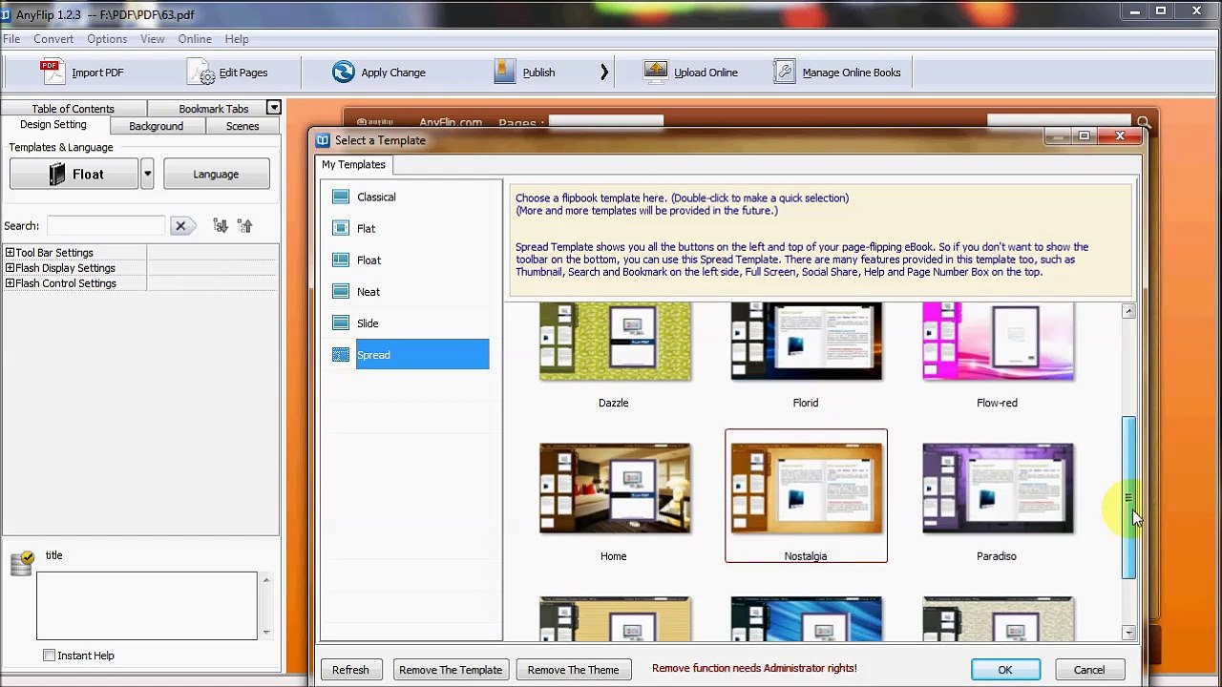The height and width of the screenshot is (687, 1222).
Task: Open the Online menu
Action: coord(195,39)
